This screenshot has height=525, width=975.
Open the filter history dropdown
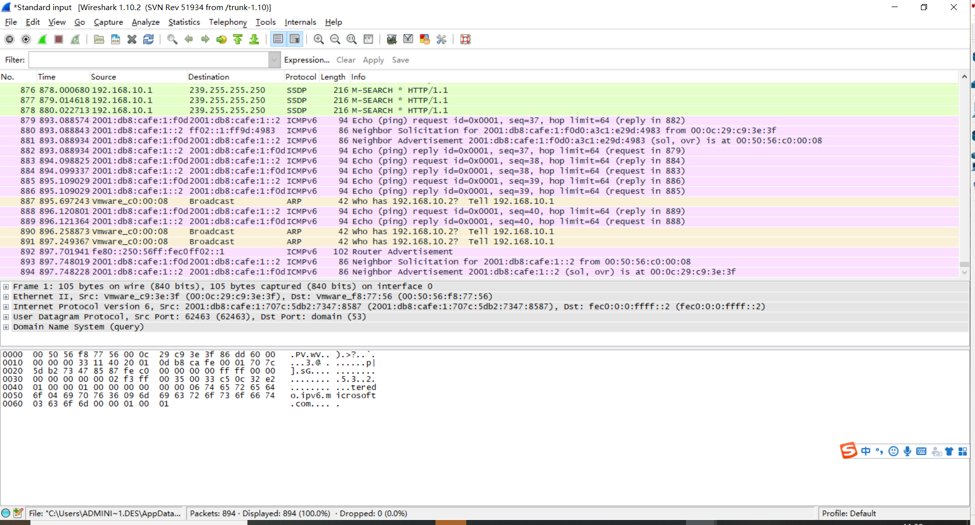click(x=274, y=60)
